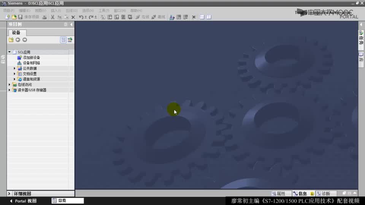The image size is (365, 205).
Task: Open the redo history dropdown arrow
Action: (96, 17)
